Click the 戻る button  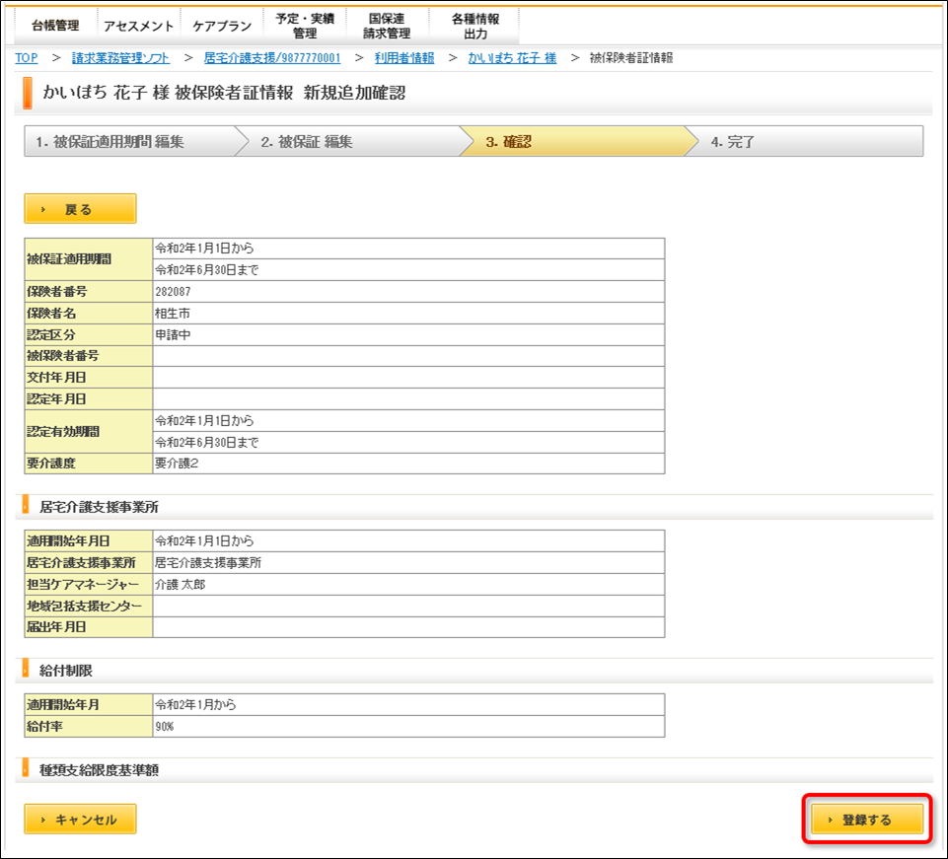click(x=81, y=208)
